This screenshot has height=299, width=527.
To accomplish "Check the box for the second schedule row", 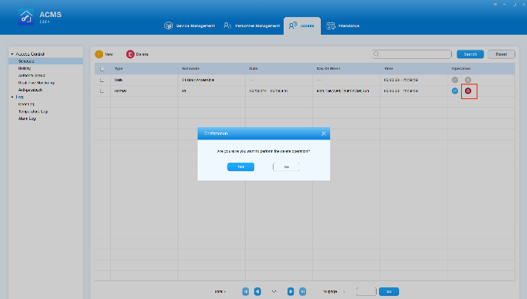I will [102, 91].
